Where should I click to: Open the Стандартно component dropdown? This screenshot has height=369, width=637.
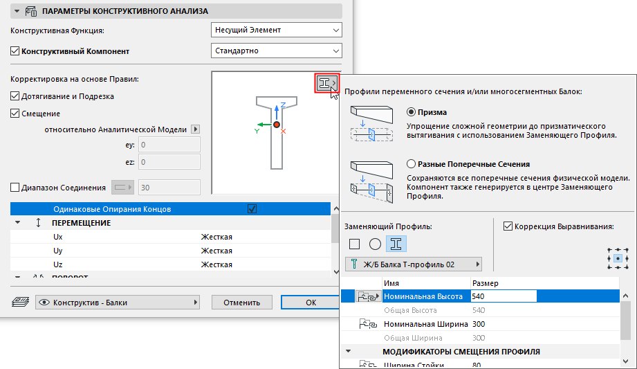pos(276,51)
